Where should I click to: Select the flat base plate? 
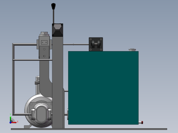pos(89,129)
